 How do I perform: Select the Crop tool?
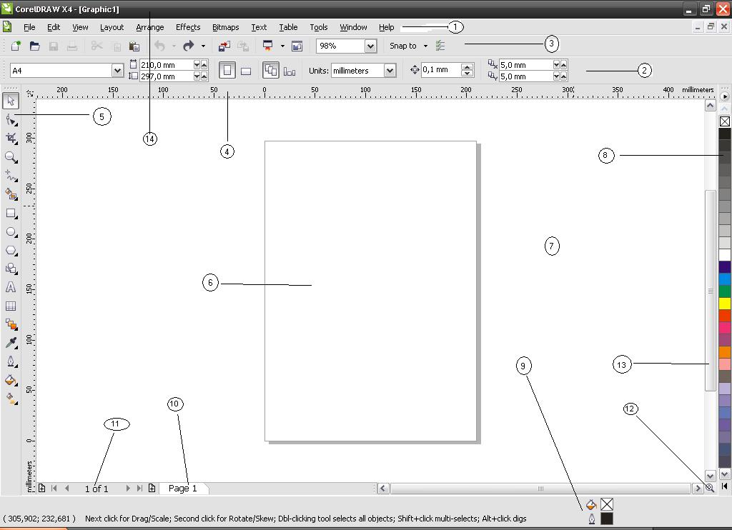click(11, 138)
